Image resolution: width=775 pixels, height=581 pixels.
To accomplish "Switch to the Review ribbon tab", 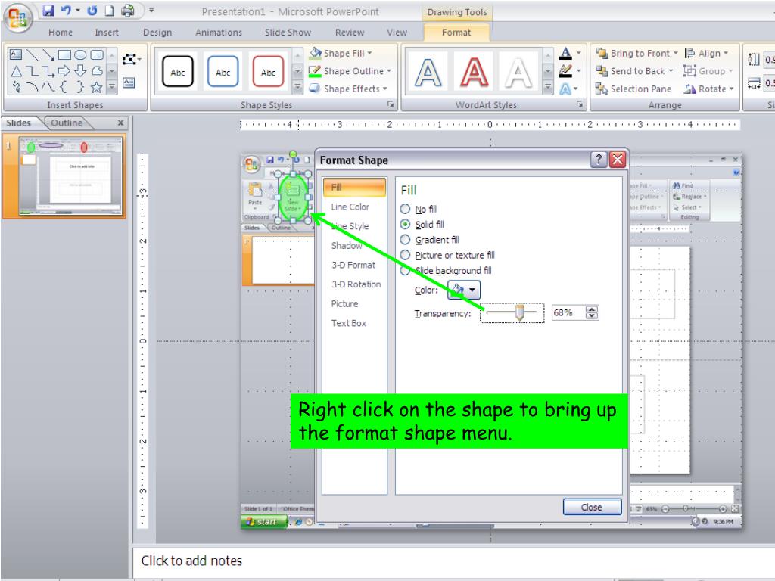I will coord(350,32).
